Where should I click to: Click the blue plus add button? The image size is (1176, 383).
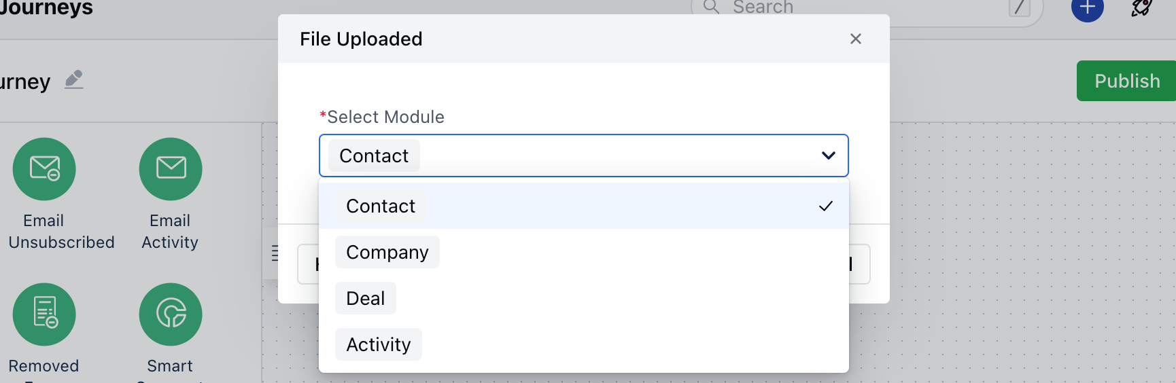pyautogui.click(x=1087, y=8)
